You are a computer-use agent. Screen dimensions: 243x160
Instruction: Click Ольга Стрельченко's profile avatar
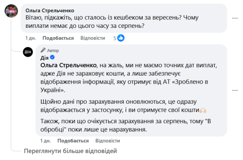click(11, 11)
